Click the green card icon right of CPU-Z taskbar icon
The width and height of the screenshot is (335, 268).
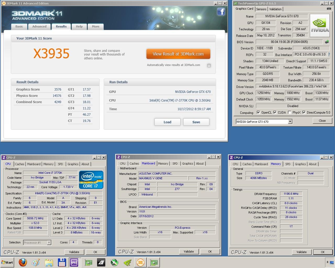[x=88, y=262]
